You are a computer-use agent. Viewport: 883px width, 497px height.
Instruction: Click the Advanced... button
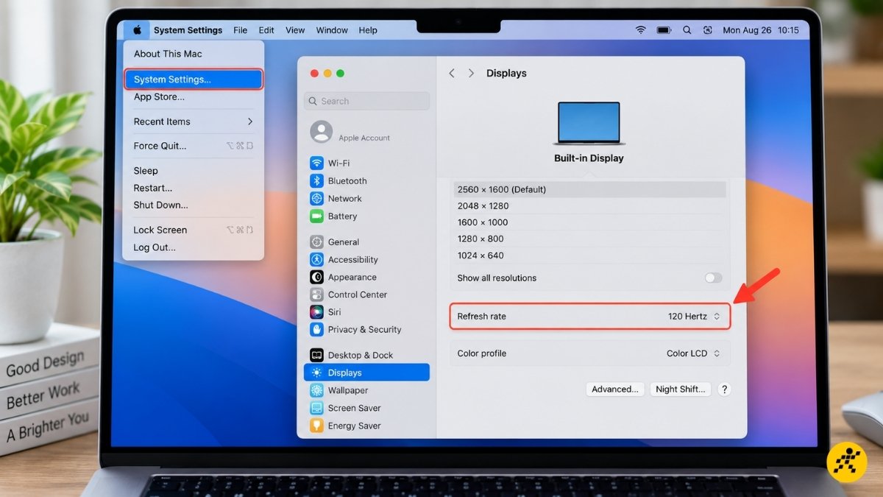(x=615, y=389)
